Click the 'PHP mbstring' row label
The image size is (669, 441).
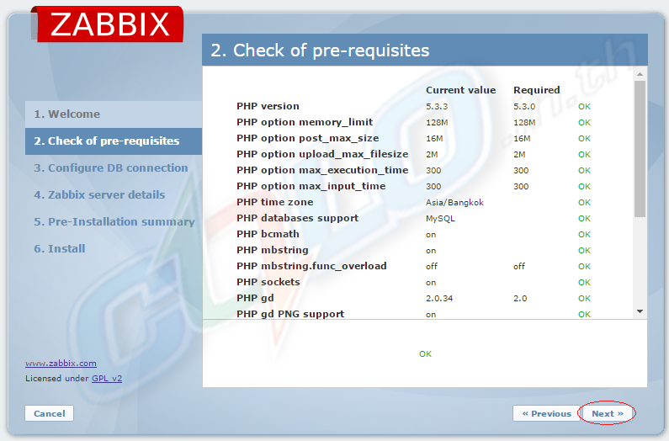tap(272, 250)
